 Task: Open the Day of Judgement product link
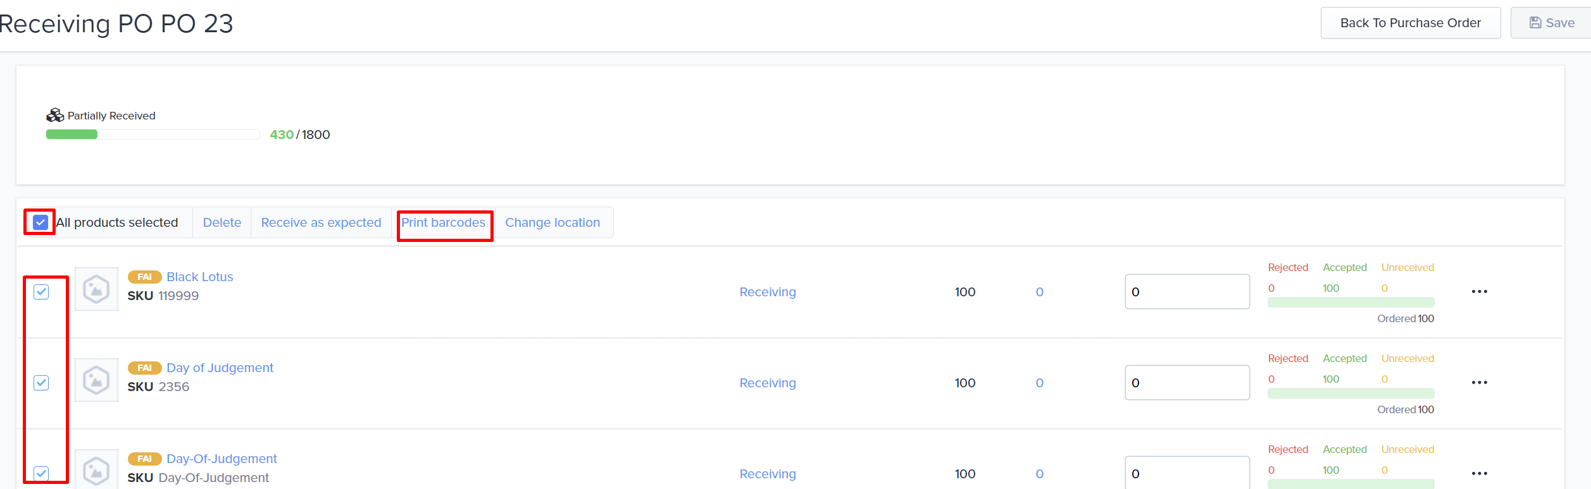click(x=220, y=368)
